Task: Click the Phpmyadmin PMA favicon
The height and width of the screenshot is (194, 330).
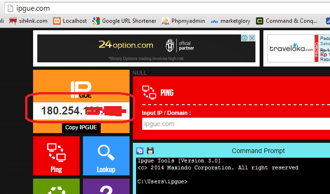Action: tap(165, 21)
